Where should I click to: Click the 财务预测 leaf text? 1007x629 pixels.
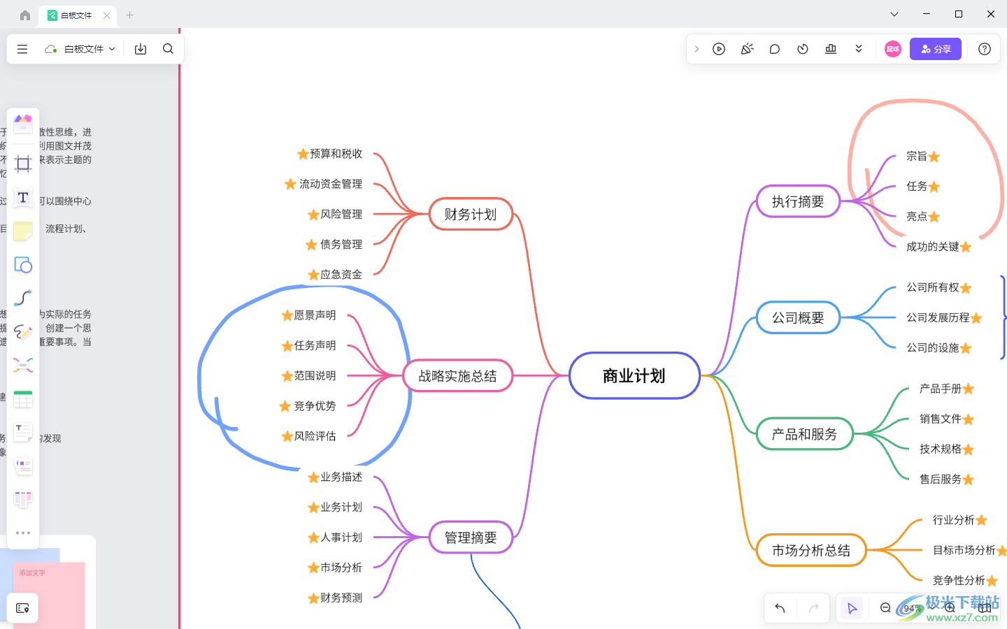tap(341, 598)
